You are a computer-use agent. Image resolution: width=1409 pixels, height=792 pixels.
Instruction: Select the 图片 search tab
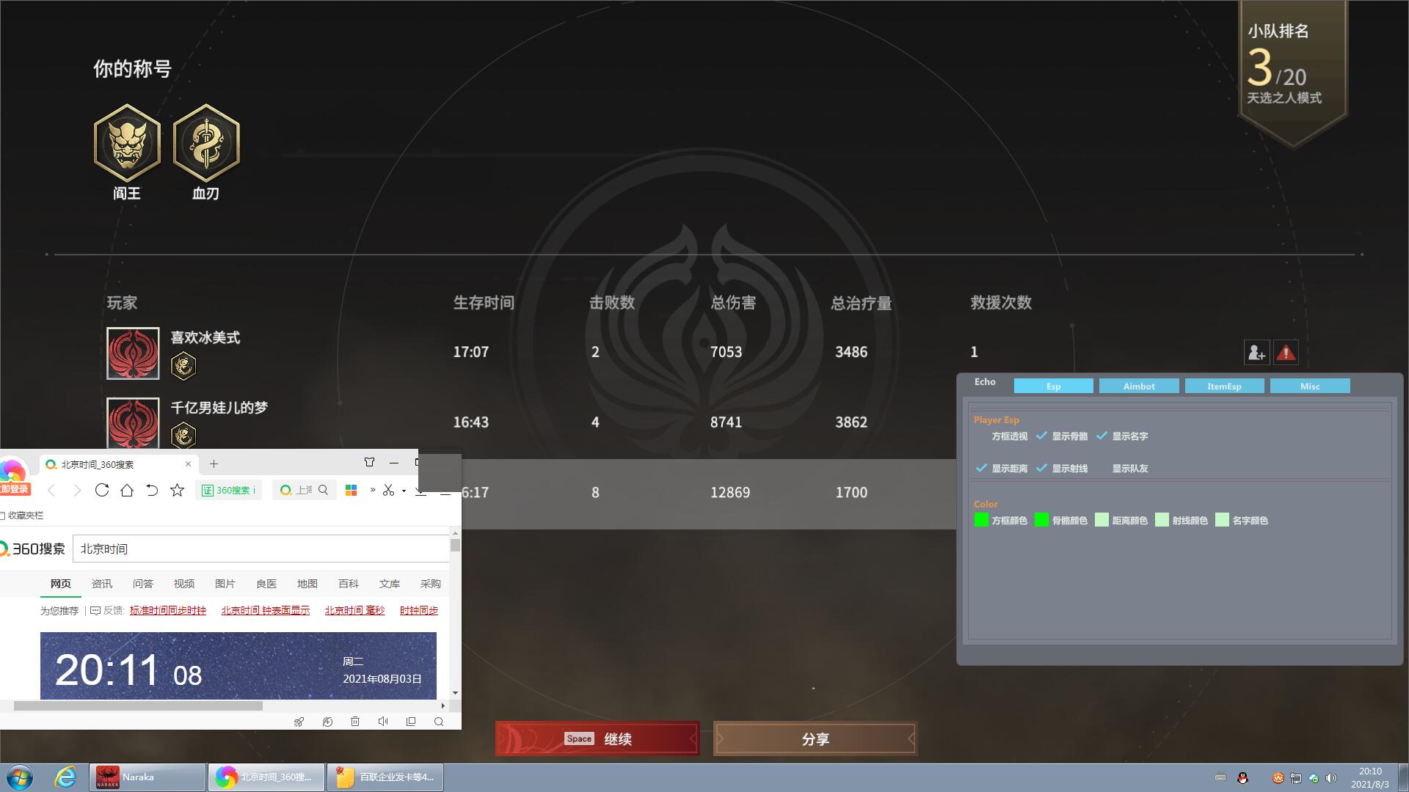(225, 584)
